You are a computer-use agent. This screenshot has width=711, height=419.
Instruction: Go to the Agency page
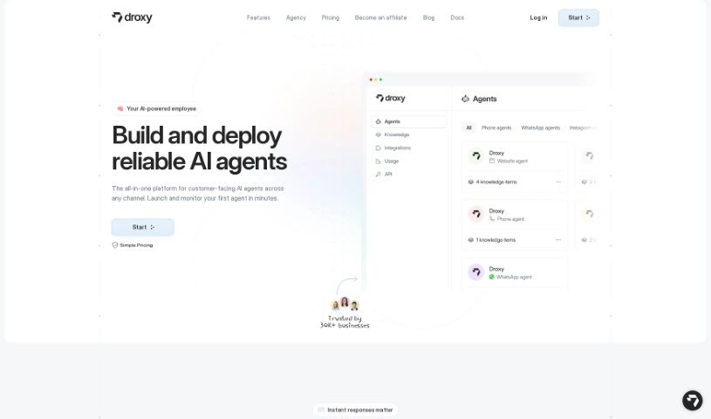296,17
